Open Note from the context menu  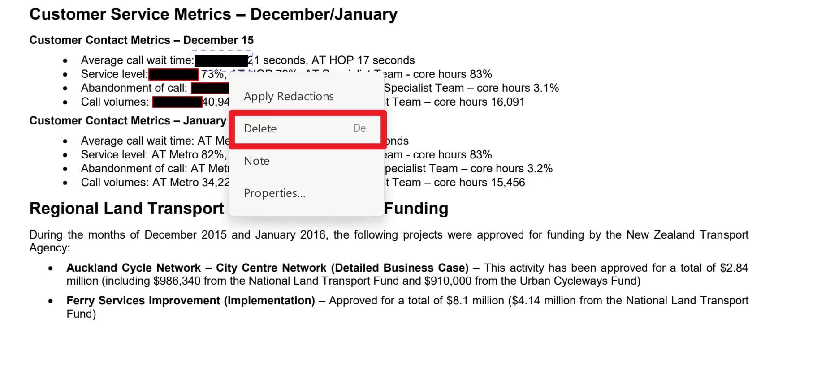tap(256, 161)
